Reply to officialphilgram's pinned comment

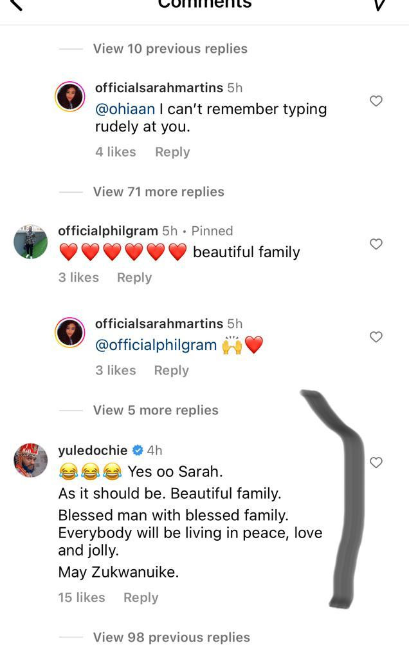134,277
